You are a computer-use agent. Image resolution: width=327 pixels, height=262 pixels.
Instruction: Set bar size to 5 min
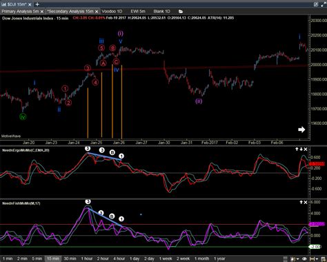37,259
